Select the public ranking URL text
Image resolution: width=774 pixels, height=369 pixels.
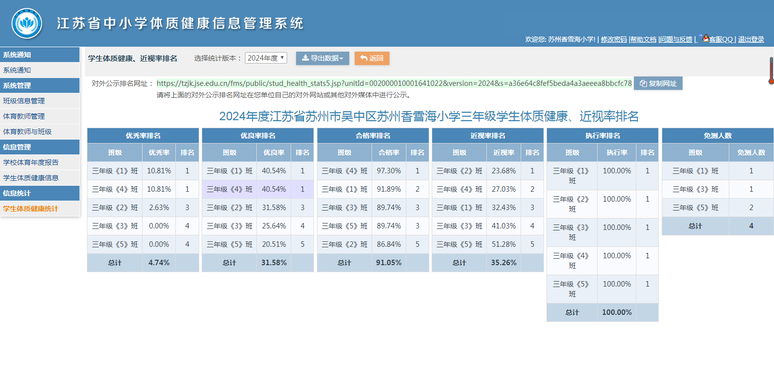(394, 83)
